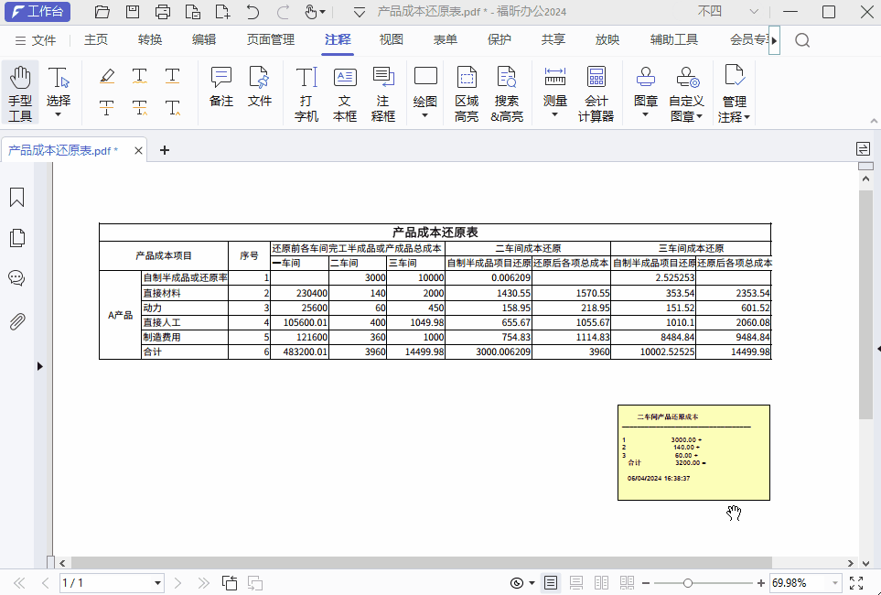This screenshot has height=595, width=881.
Task: Open the Bookmarks panel in left sidebar
Action: point(16,198)
